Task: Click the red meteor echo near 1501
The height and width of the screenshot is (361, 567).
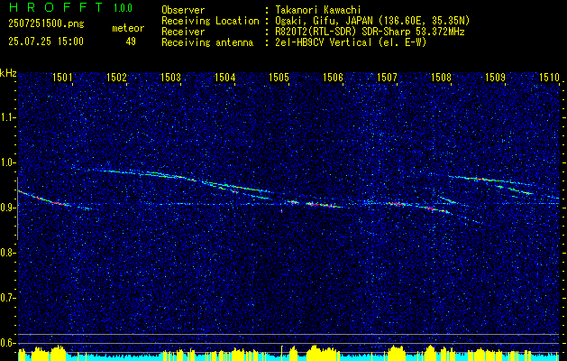Action: pos(59,203)
